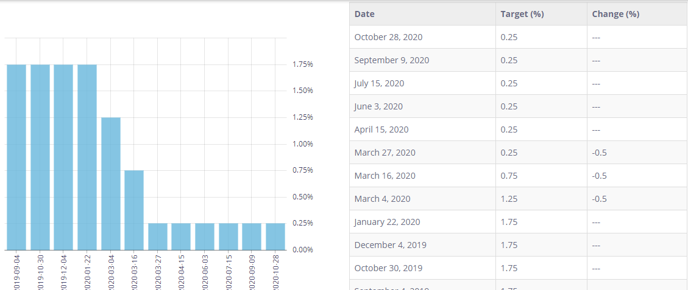688x290 pixels.
Task: Select the 2020-06-03 chart bar
Action: pos(205,236)
